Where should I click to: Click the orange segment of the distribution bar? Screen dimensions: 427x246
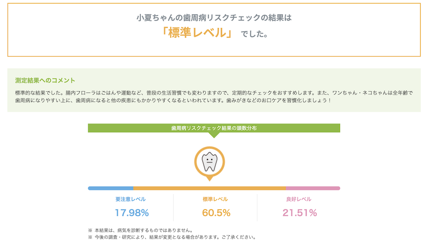coord(209,188)
